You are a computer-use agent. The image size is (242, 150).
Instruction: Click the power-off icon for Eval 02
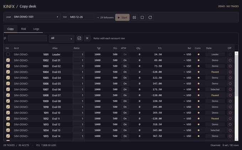pyautogui.click(x=230, y=66)
